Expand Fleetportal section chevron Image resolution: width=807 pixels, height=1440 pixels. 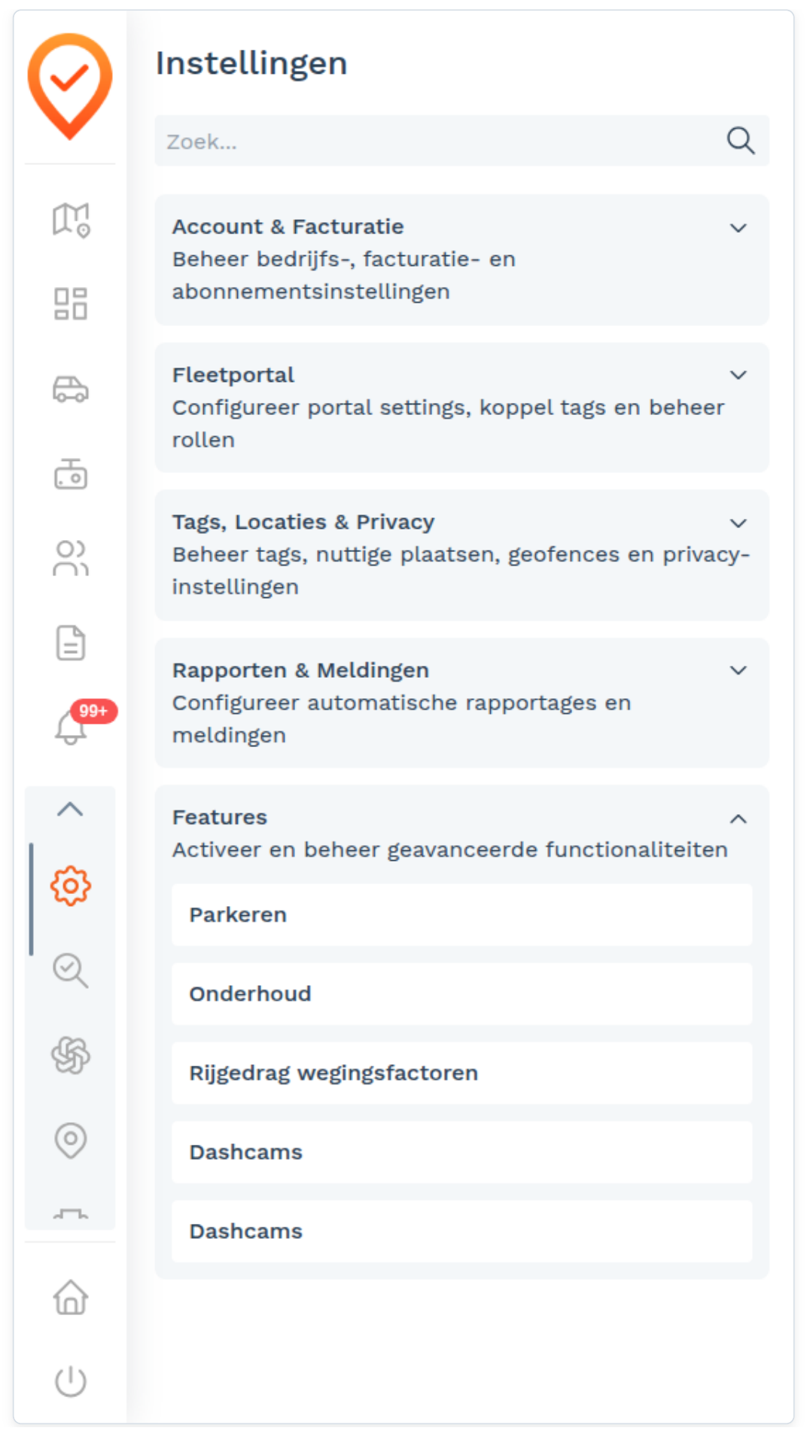pyautogui.click(x=738, y=375)
